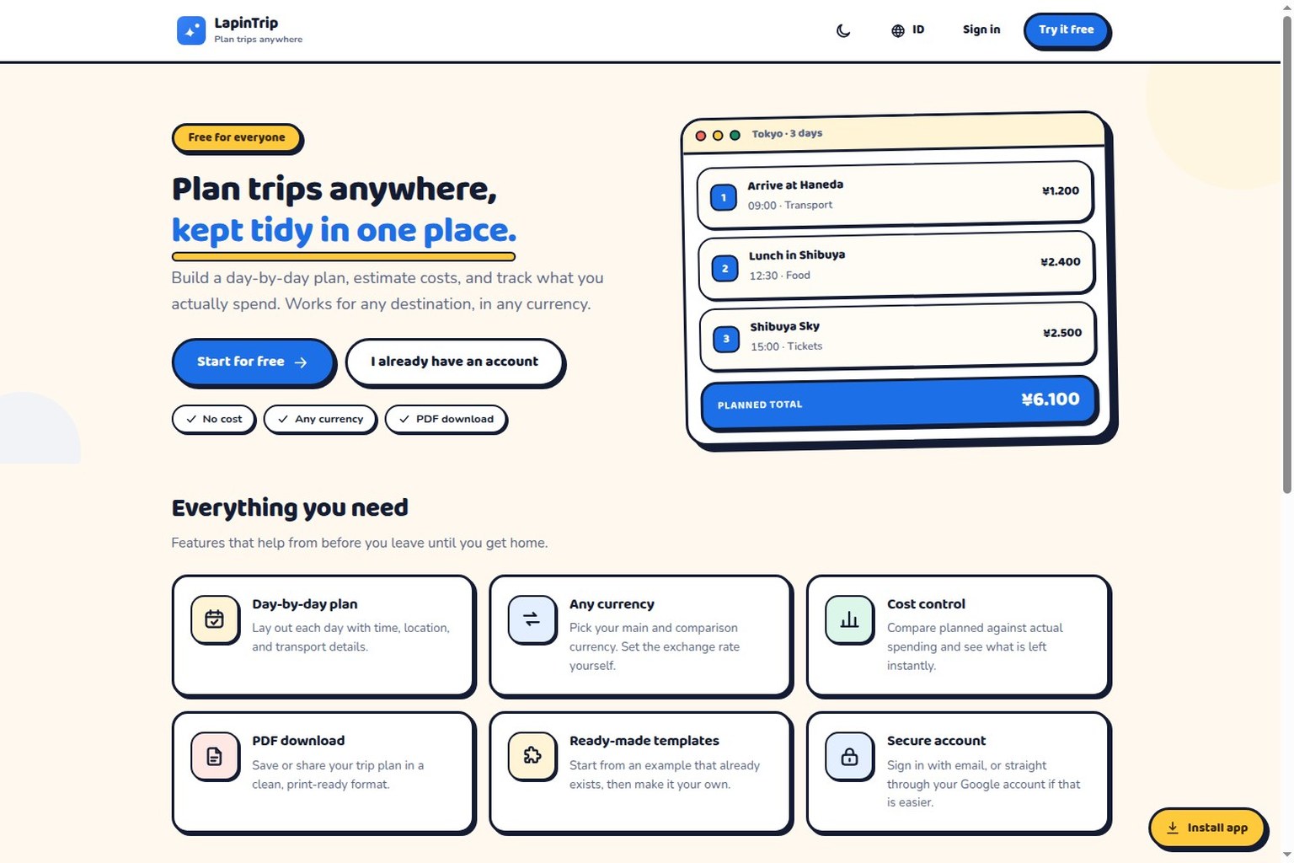Open the ID language selector
This screenshot has height=863, width=1294.
coord(907,30)
